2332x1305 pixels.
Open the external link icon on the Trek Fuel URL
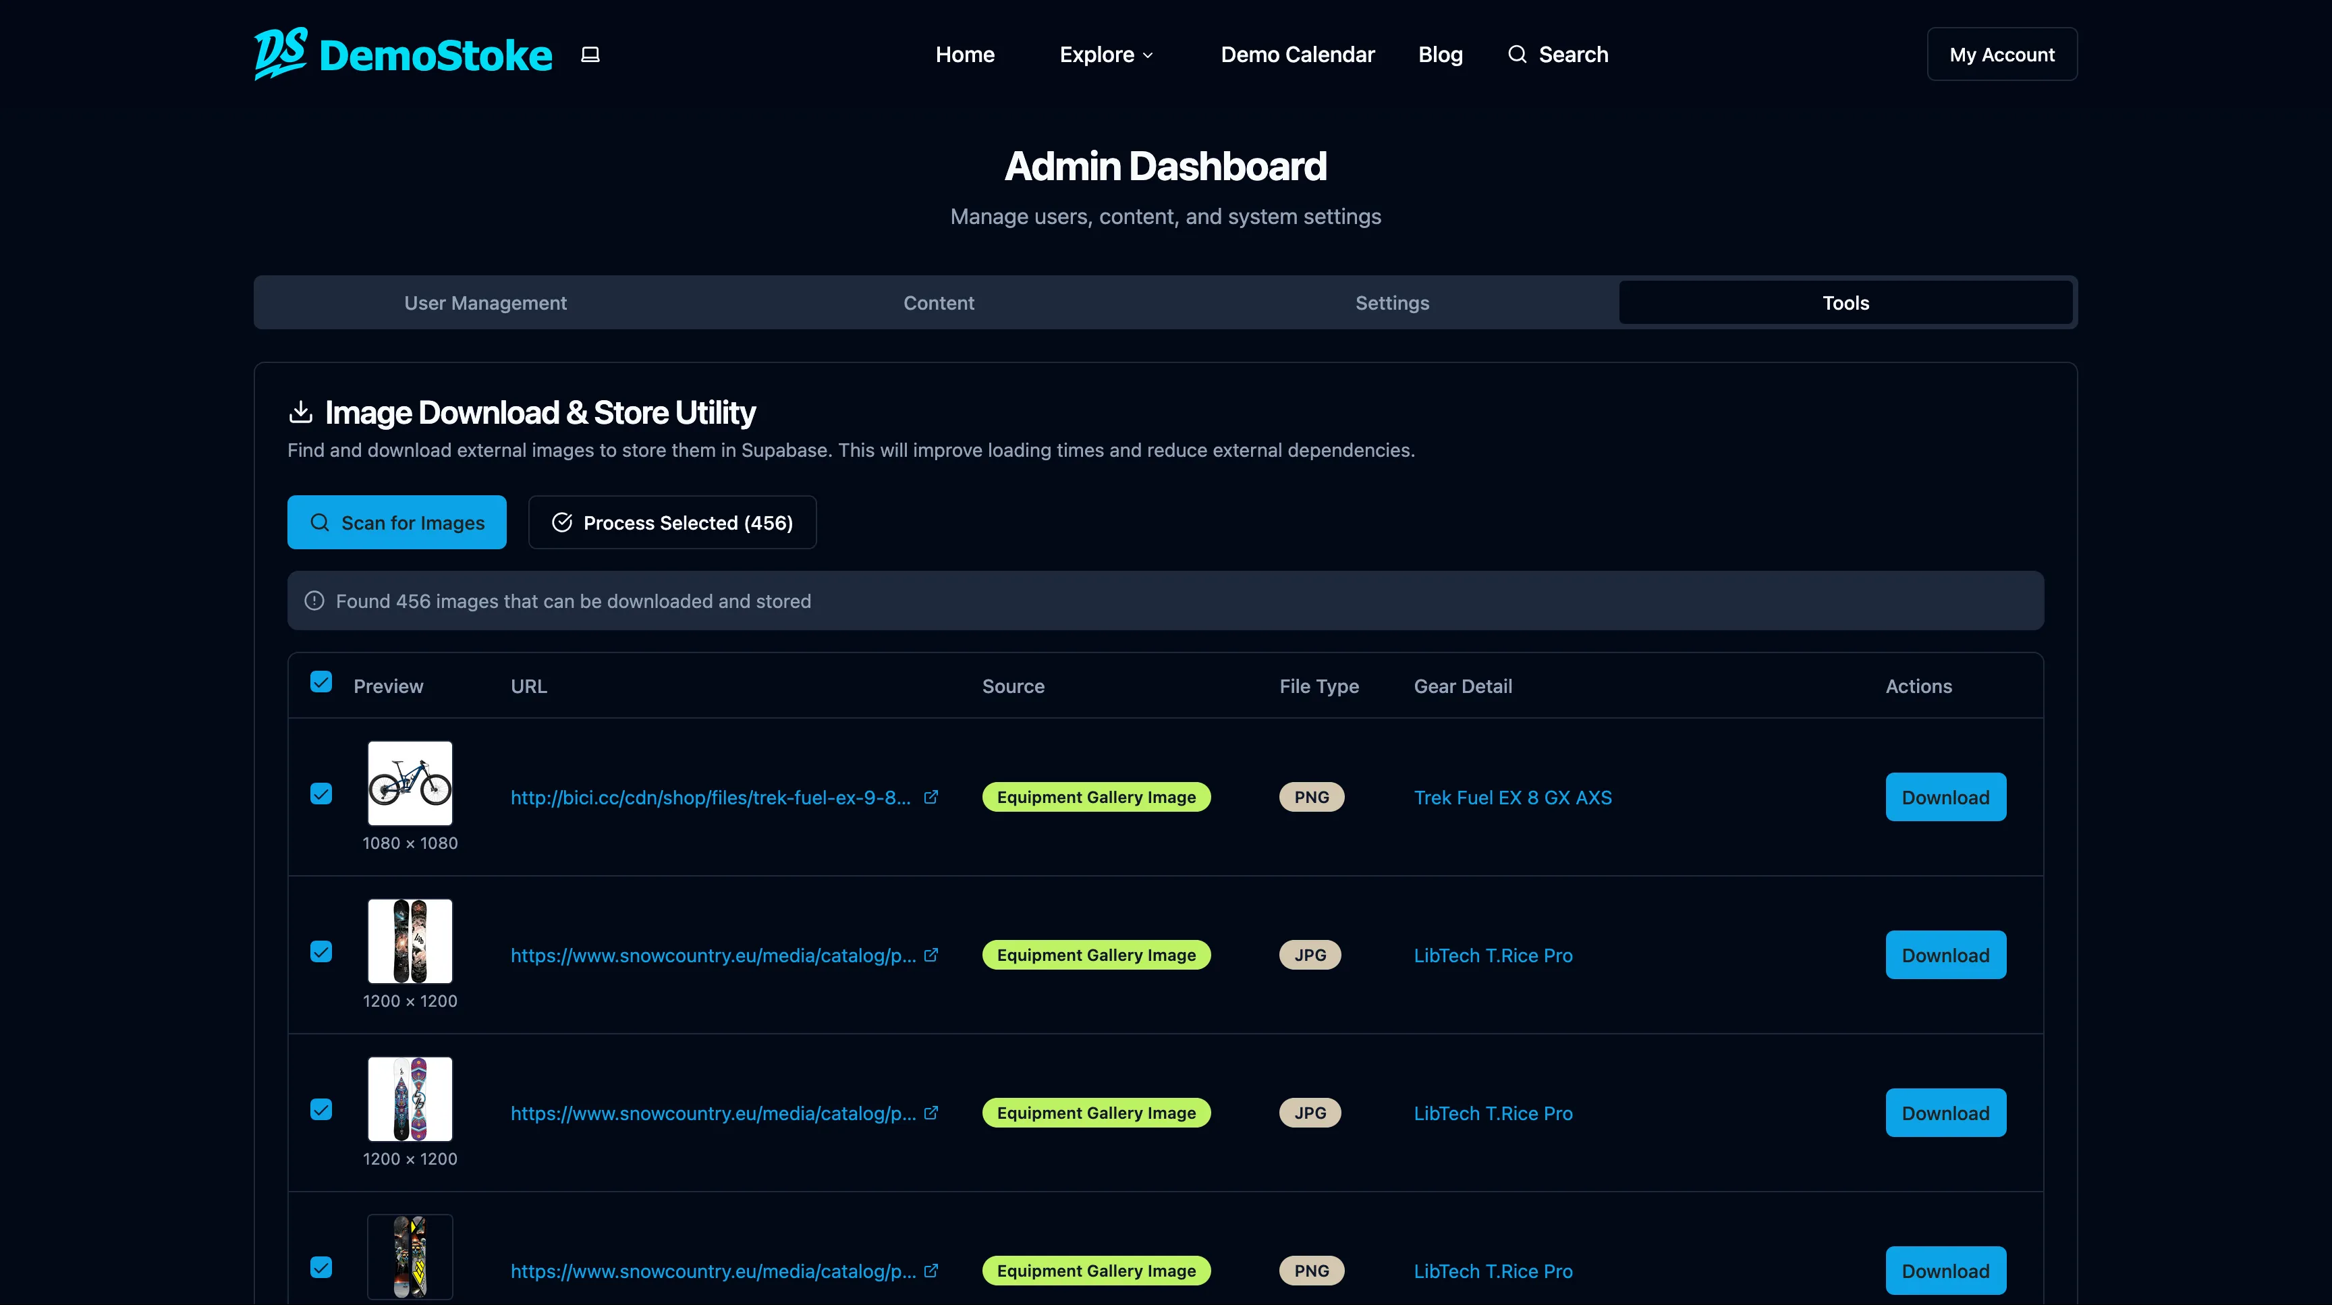[x=932, y=798]
